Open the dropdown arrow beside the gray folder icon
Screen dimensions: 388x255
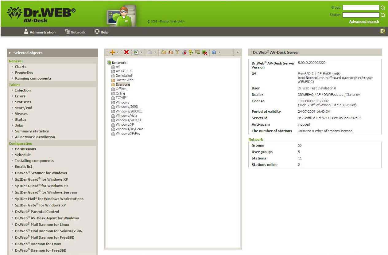155,52
